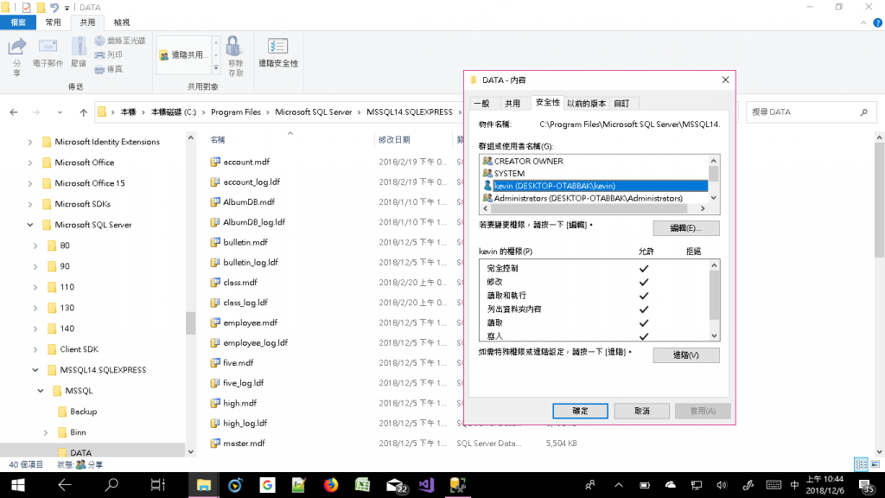Click the Explorer help question mark
This screenshot has height=498, width=885.
click(x=878, y=22)
